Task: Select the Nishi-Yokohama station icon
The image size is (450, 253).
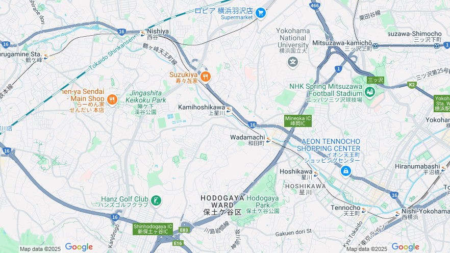Action: 397,214
